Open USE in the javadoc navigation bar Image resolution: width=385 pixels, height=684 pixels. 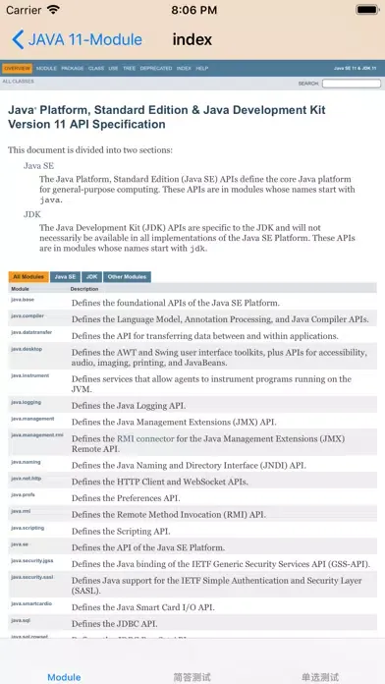pos(113,69)
